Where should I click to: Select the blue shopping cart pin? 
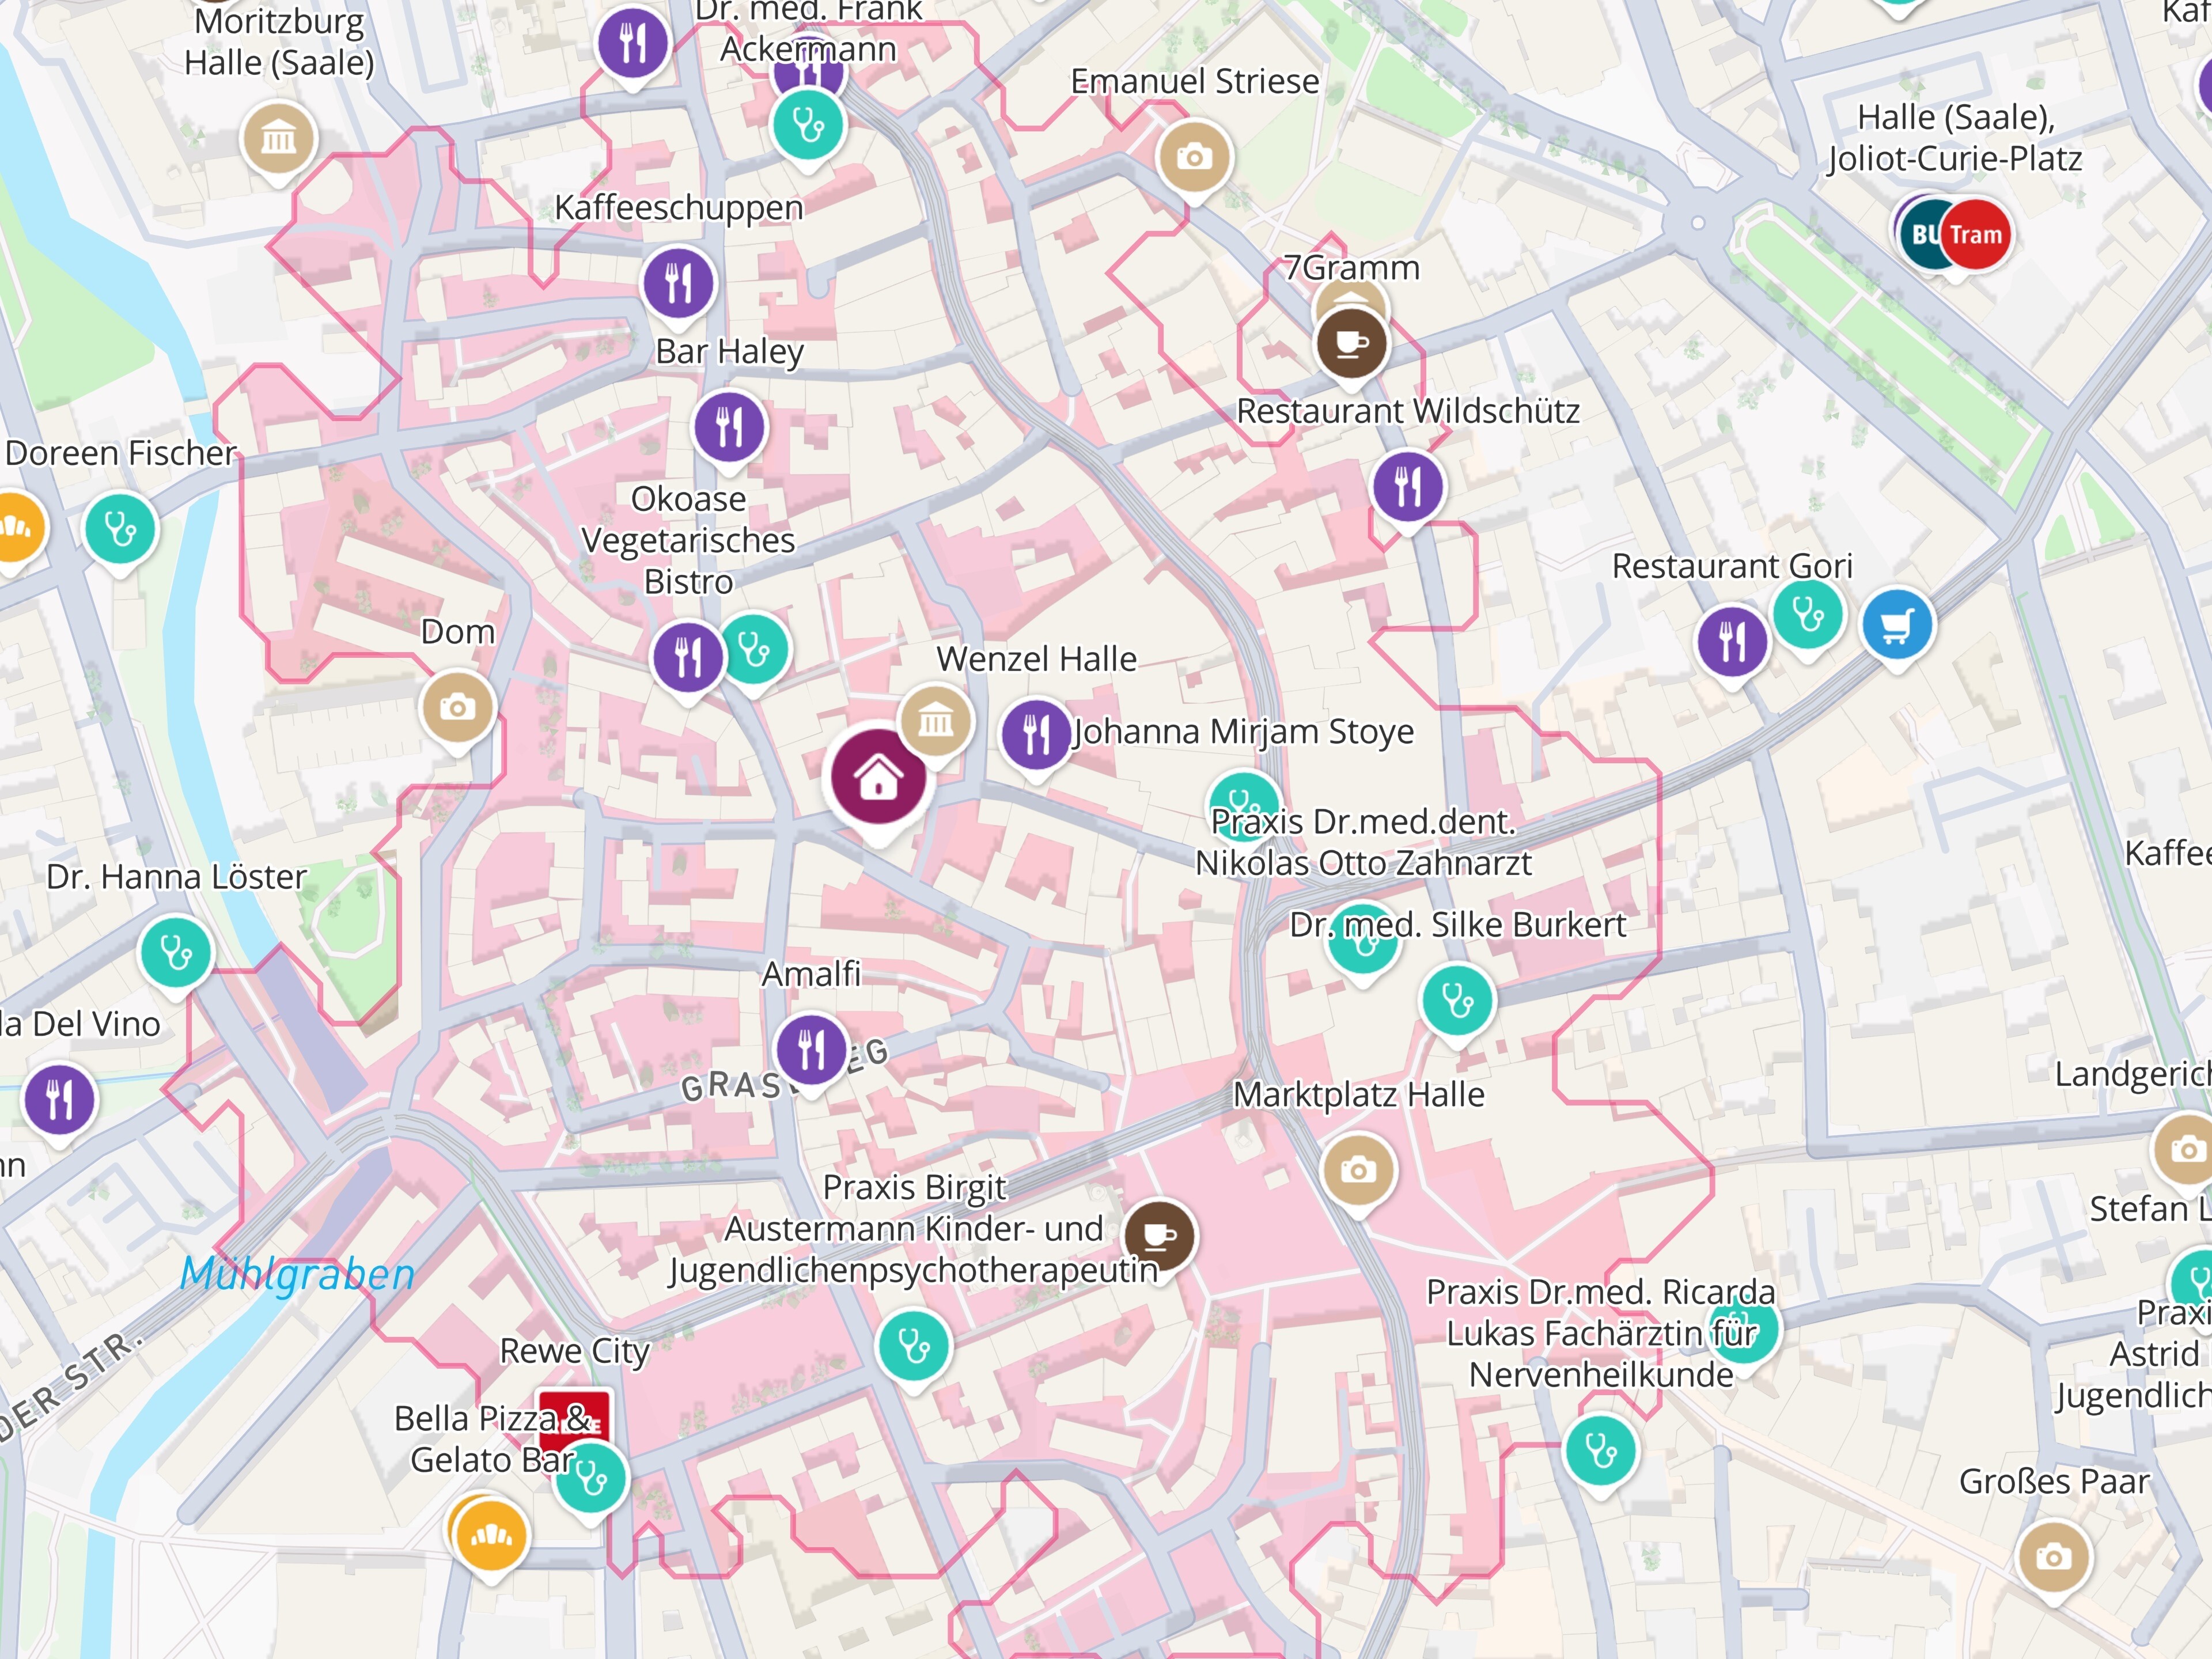tap(1897, 625)
